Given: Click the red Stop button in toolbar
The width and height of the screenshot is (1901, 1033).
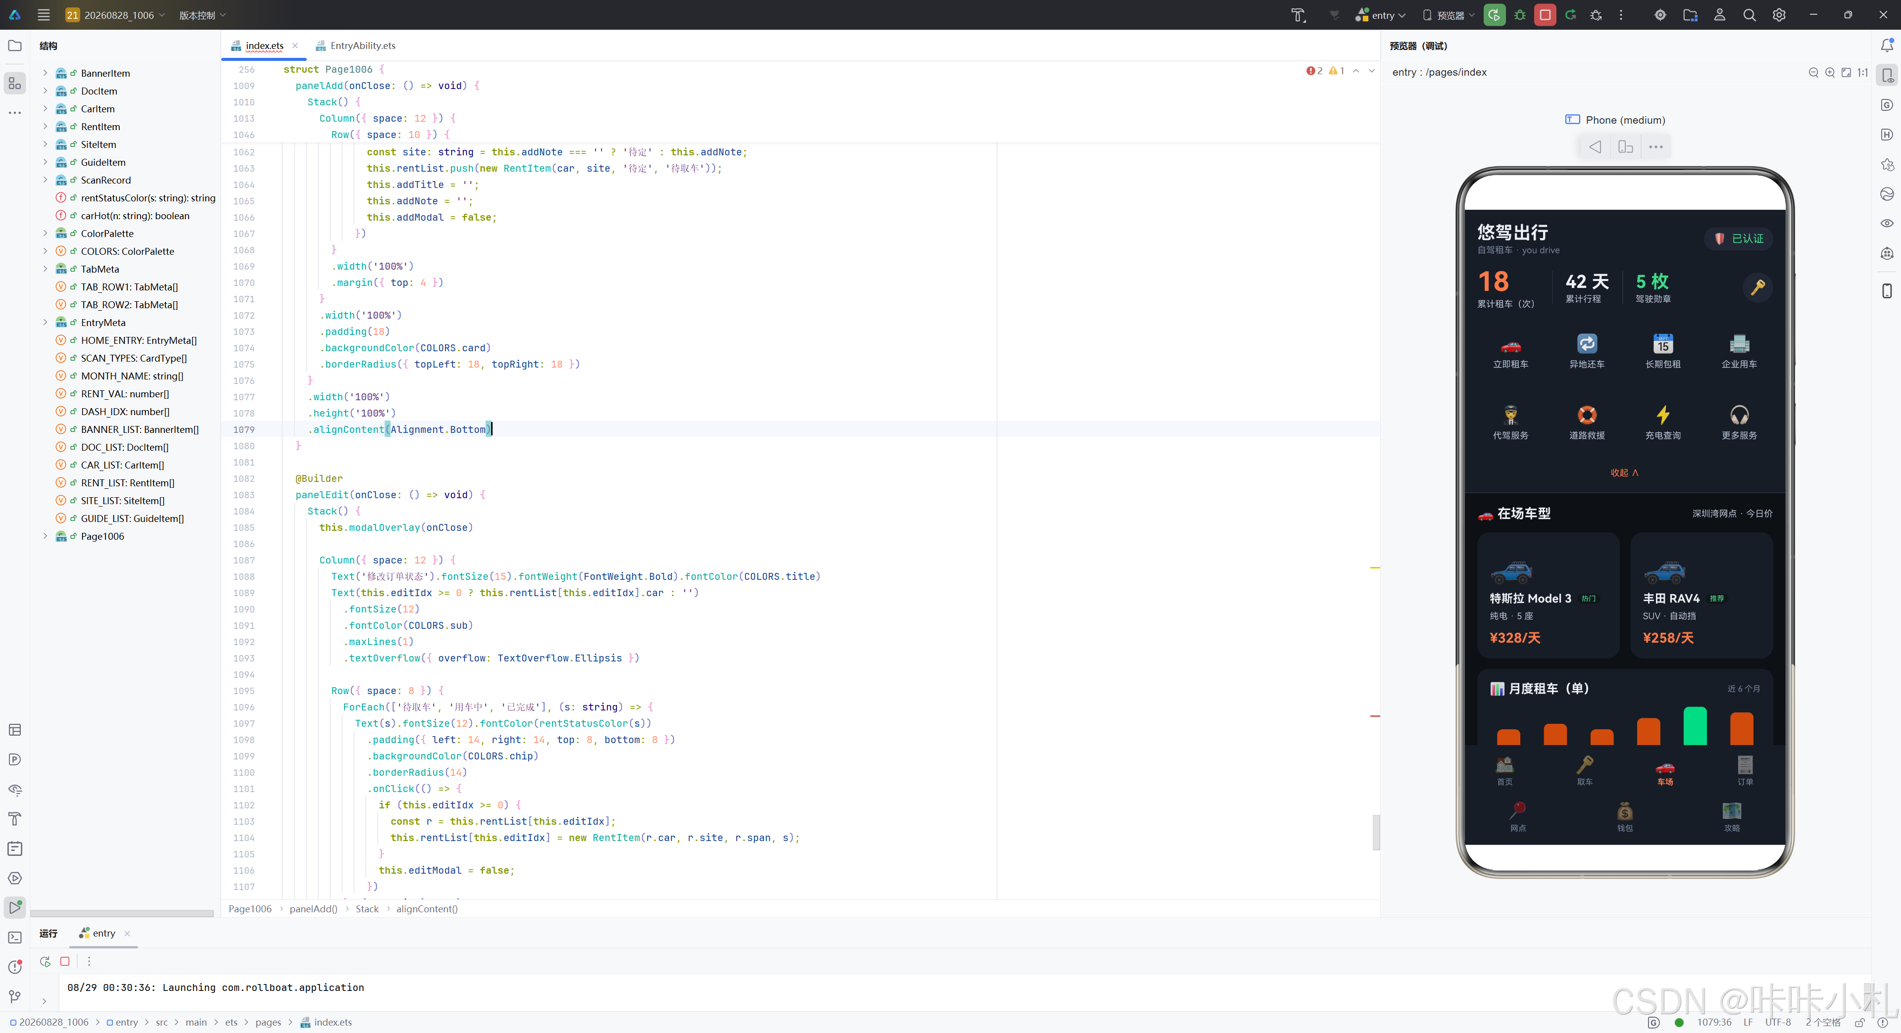Looking at the screenshot, I should 1545,15.
